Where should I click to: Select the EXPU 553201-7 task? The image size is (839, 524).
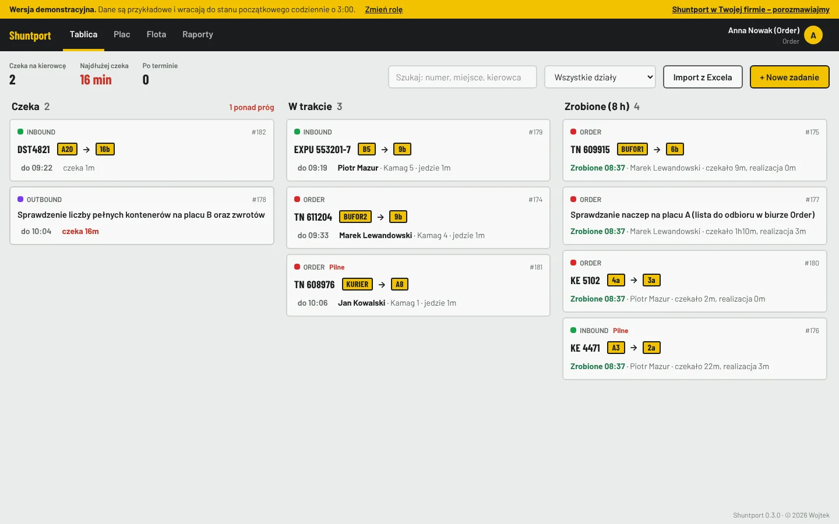pyautogui.click(x=418, y=150)
